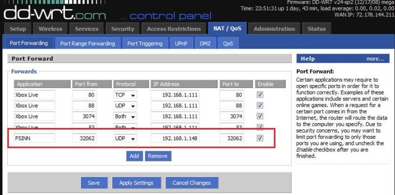The width and height of the screenshot is (395, 195).
Task: Edit Port to field showing 32062
Action: click(232, 138)
